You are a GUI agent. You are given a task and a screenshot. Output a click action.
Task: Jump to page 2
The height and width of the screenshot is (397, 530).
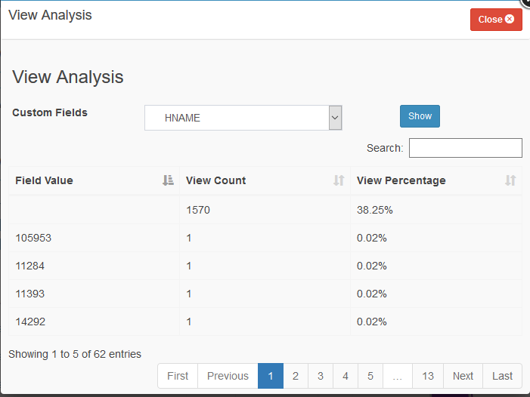point(296,376)
